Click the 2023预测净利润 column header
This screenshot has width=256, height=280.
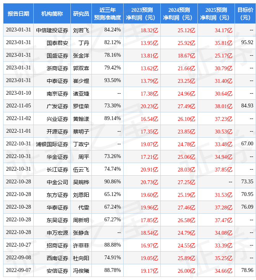pos(142,13)
